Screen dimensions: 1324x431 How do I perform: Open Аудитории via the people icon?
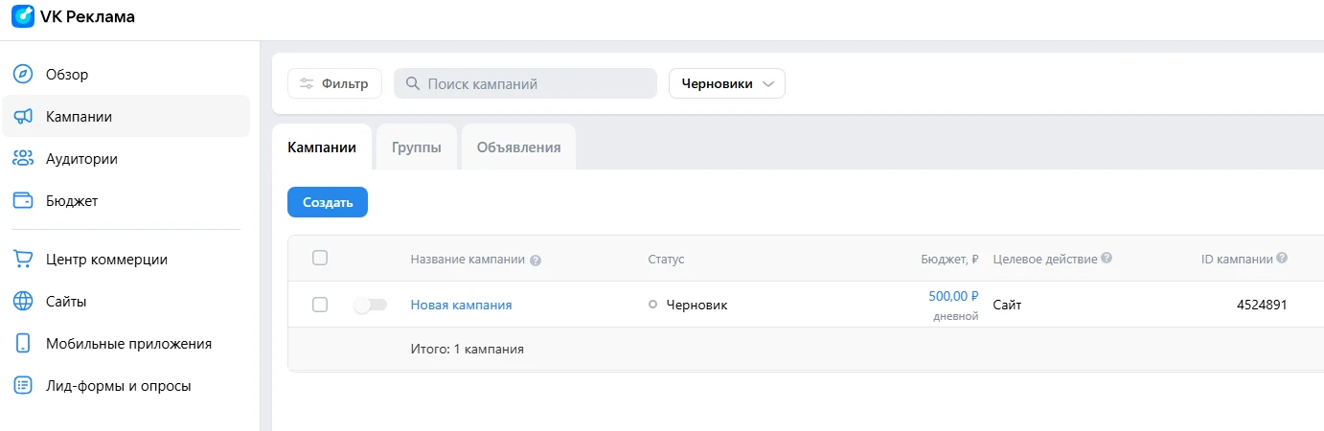[23, 159]
